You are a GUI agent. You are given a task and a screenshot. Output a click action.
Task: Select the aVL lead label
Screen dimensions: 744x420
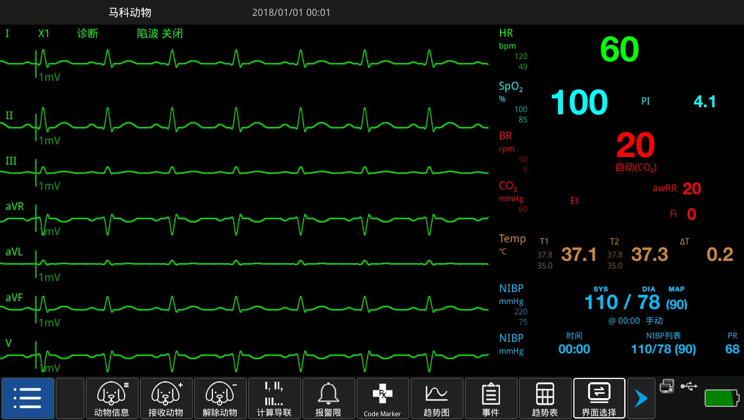tap(14, 253)
